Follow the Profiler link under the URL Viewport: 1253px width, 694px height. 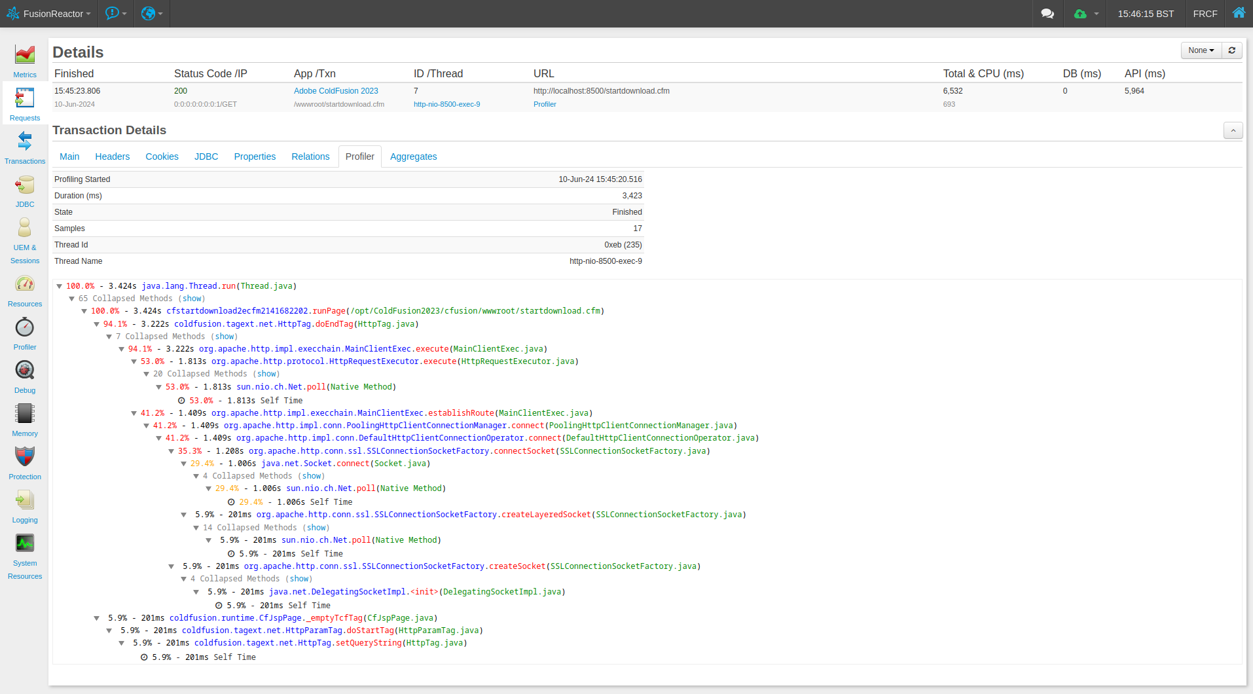click(x=545, y=104)
